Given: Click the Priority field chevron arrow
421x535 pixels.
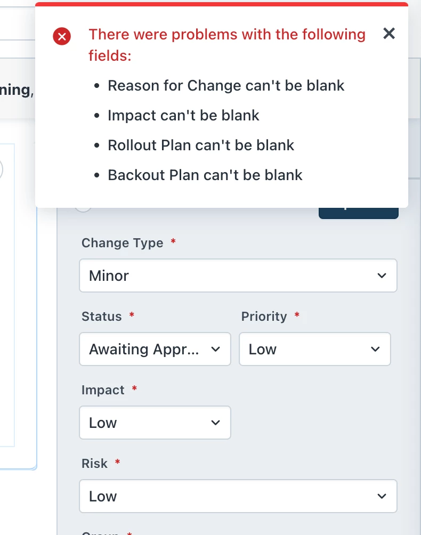Looking at the screenshot, I should [x=375, y=349].
